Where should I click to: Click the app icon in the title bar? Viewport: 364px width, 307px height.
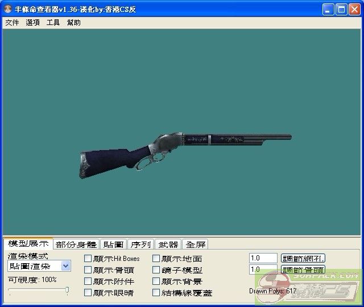(7, 10)
